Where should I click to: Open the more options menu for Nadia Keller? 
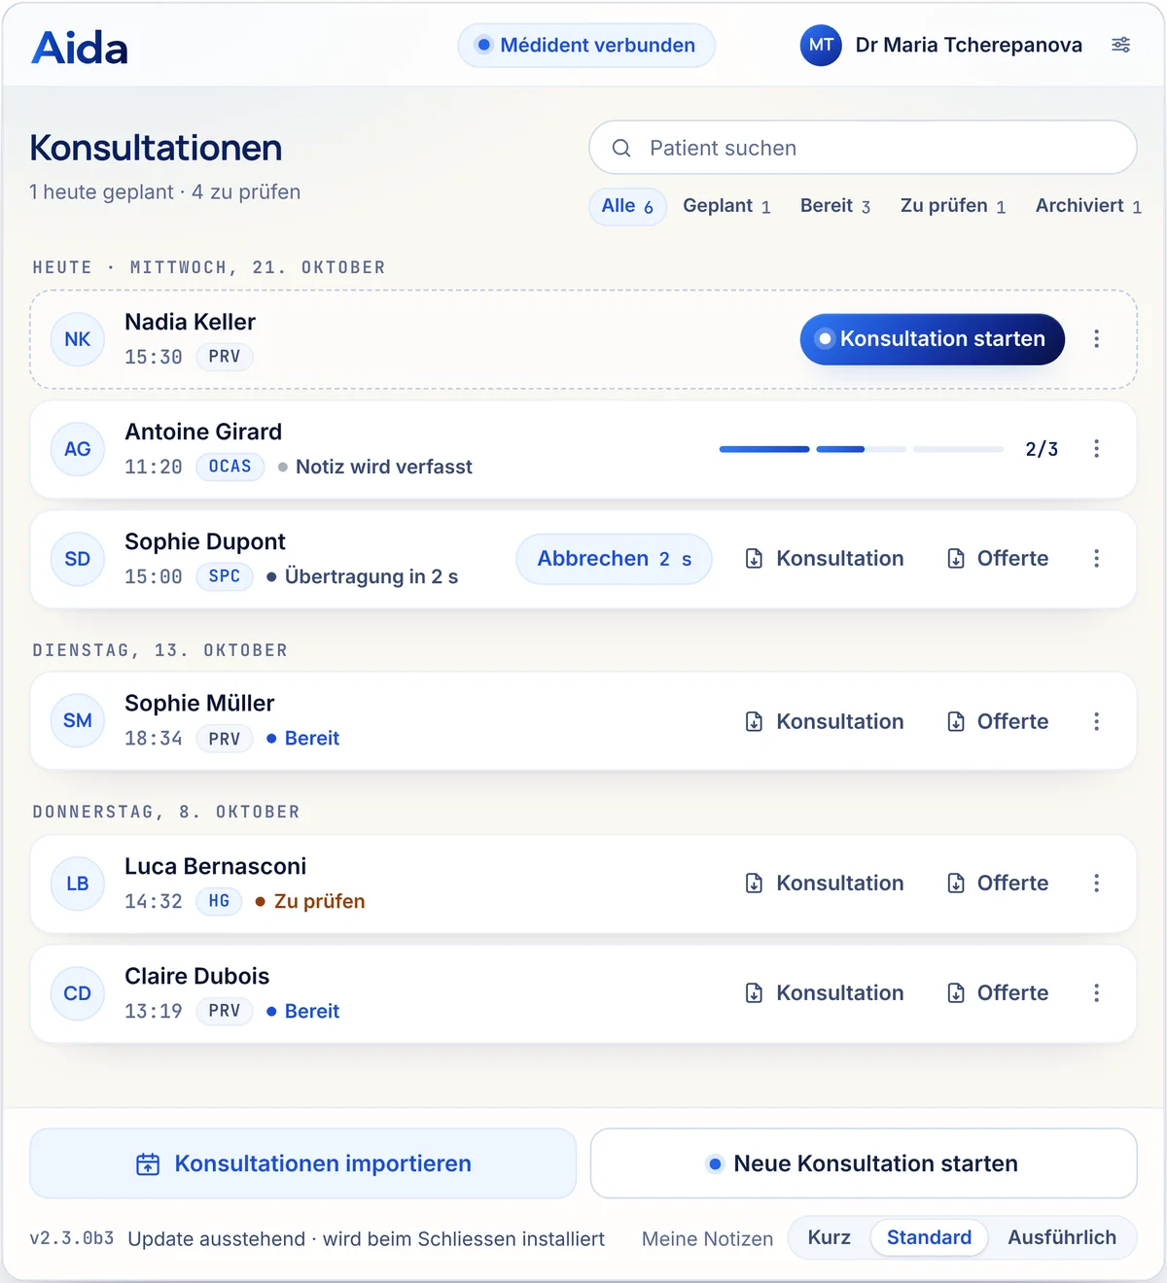tap(1096, 338)
